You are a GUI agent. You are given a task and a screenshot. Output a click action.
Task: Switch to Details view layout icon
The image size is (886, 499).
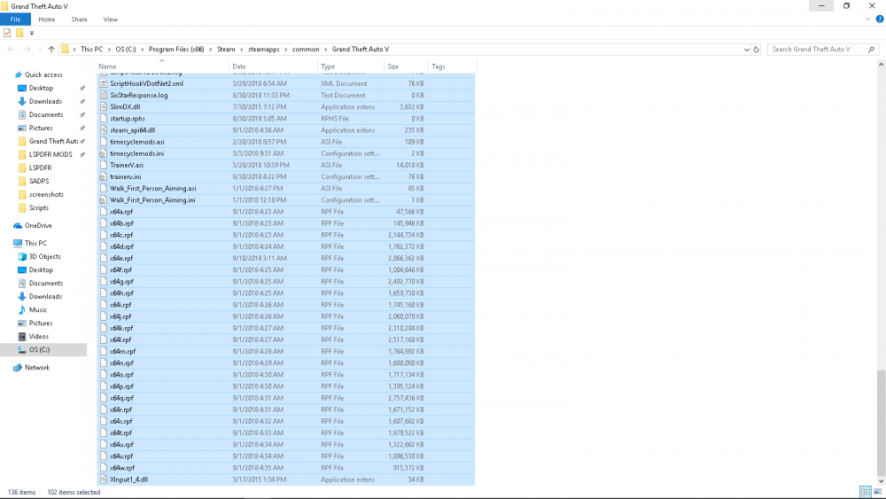pyautogui.click(x=866, y=492)
